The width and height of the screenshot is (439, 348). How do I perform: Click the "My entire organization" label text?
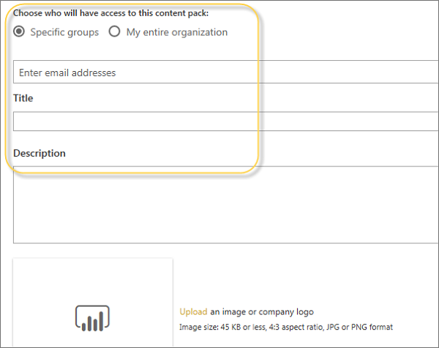click(x=176, y=32)
